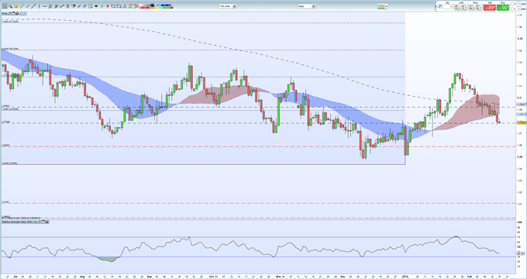Select the cursor pointer tool
Viewport: 527px width, 279px height.
[x=5, y=6]
